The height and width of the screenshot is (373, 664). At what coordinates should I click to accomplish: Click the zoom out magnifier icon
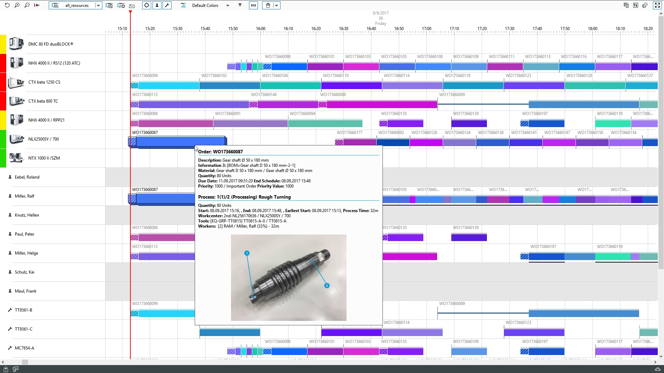27,5
